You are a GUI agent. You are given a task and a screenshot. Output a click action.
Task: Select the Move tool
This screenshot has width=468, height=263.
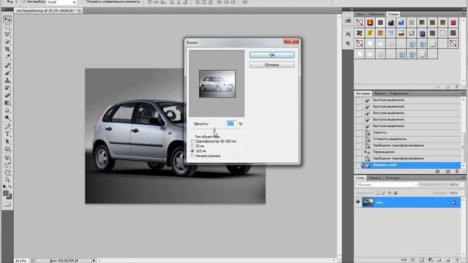tap(7, 20)
